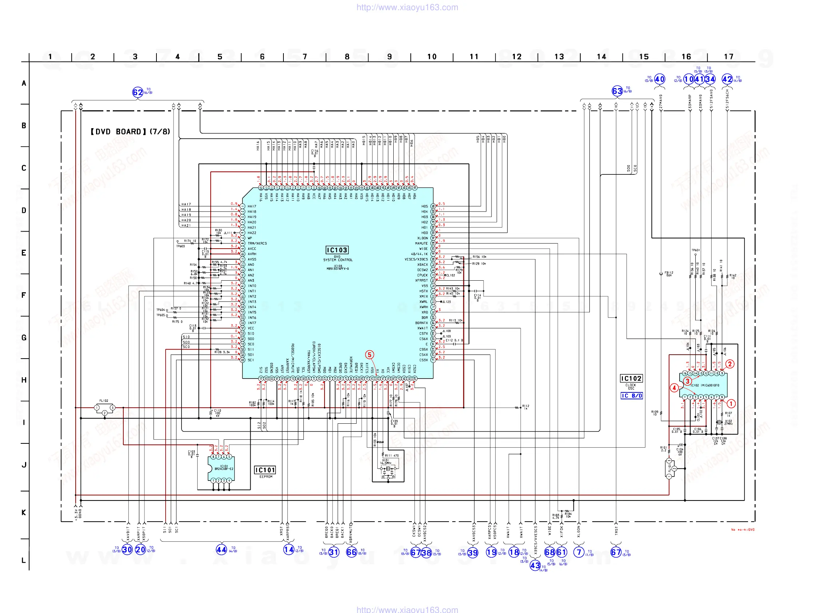Click blue connector circle 31
This screenshot has height=613, width=815.
pos(333,552)
